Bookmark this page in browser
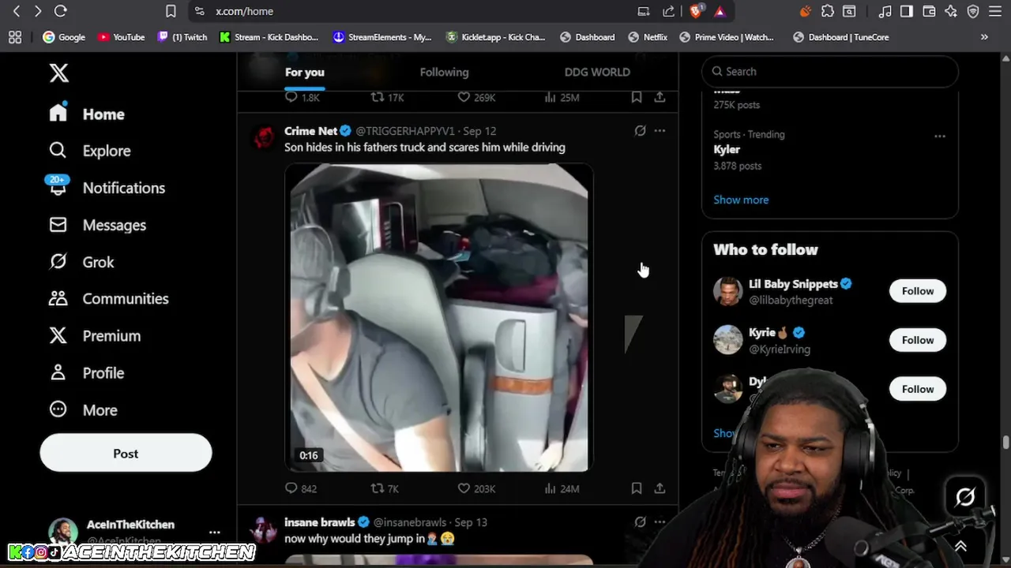 coord(171,11)
